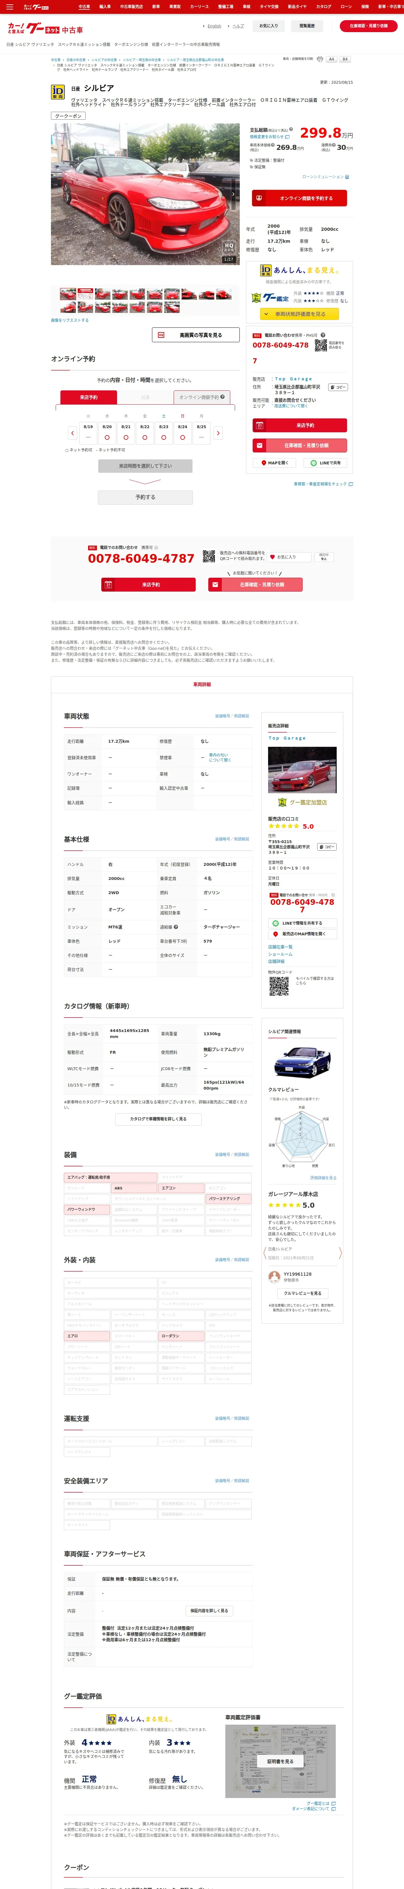
Task: Share via the LINEで共有 button
Action: (326, 463)
